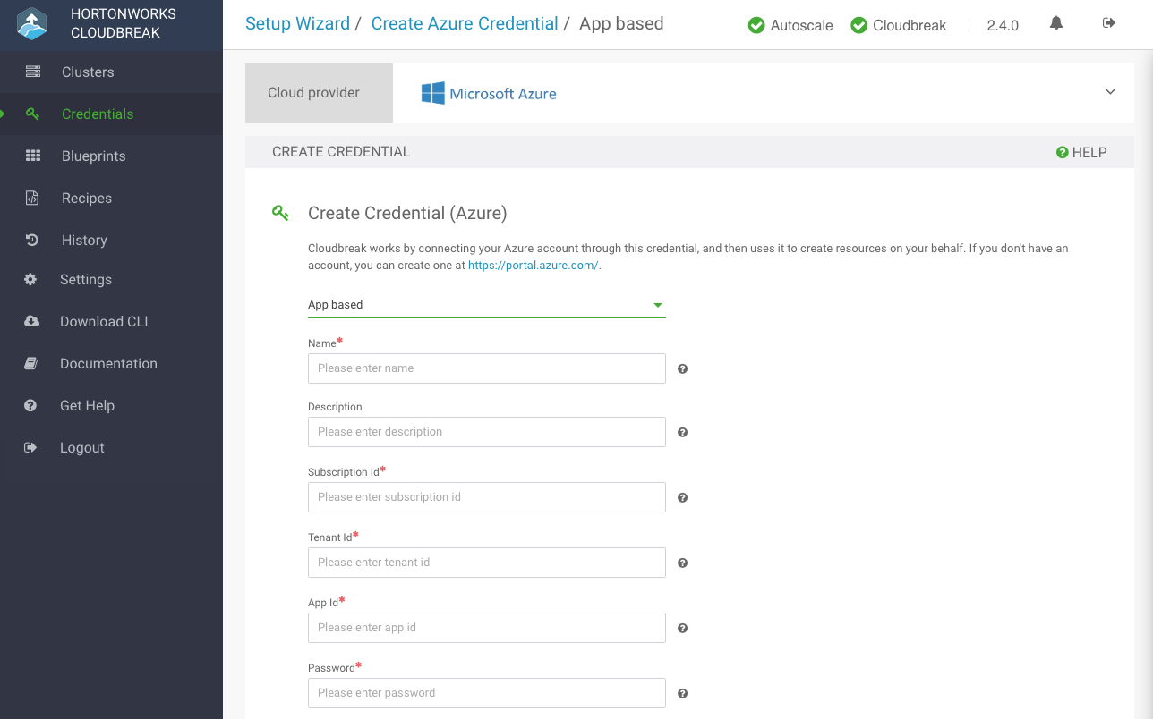Select Download CLI in the sidebar
Viewport: 1153px width, 719px height.
103,321
